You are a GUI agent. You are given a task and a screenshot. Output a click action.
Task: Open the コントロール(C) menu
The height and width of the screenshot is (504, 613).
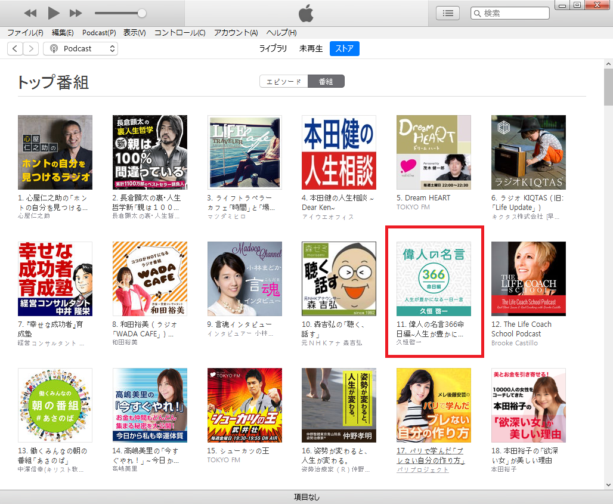(x=180, y=33)
